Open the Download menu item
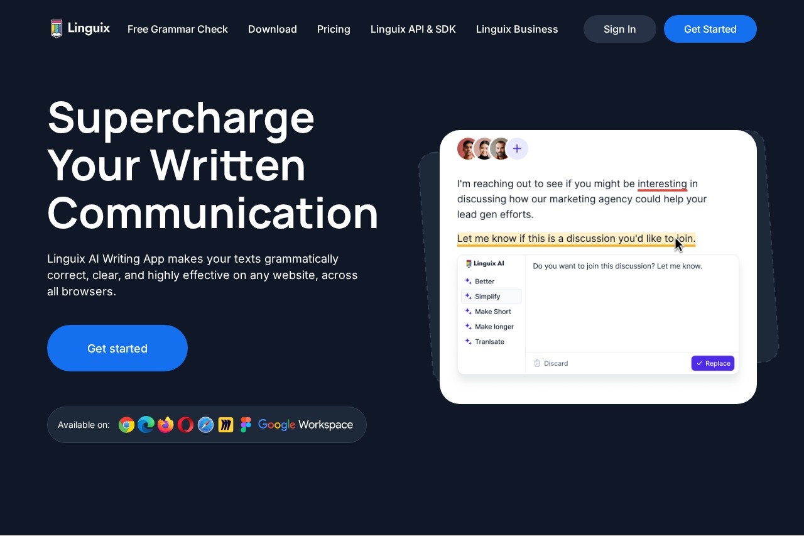Image resolution: width=804 pixels, height=536 pixels. 273,29
